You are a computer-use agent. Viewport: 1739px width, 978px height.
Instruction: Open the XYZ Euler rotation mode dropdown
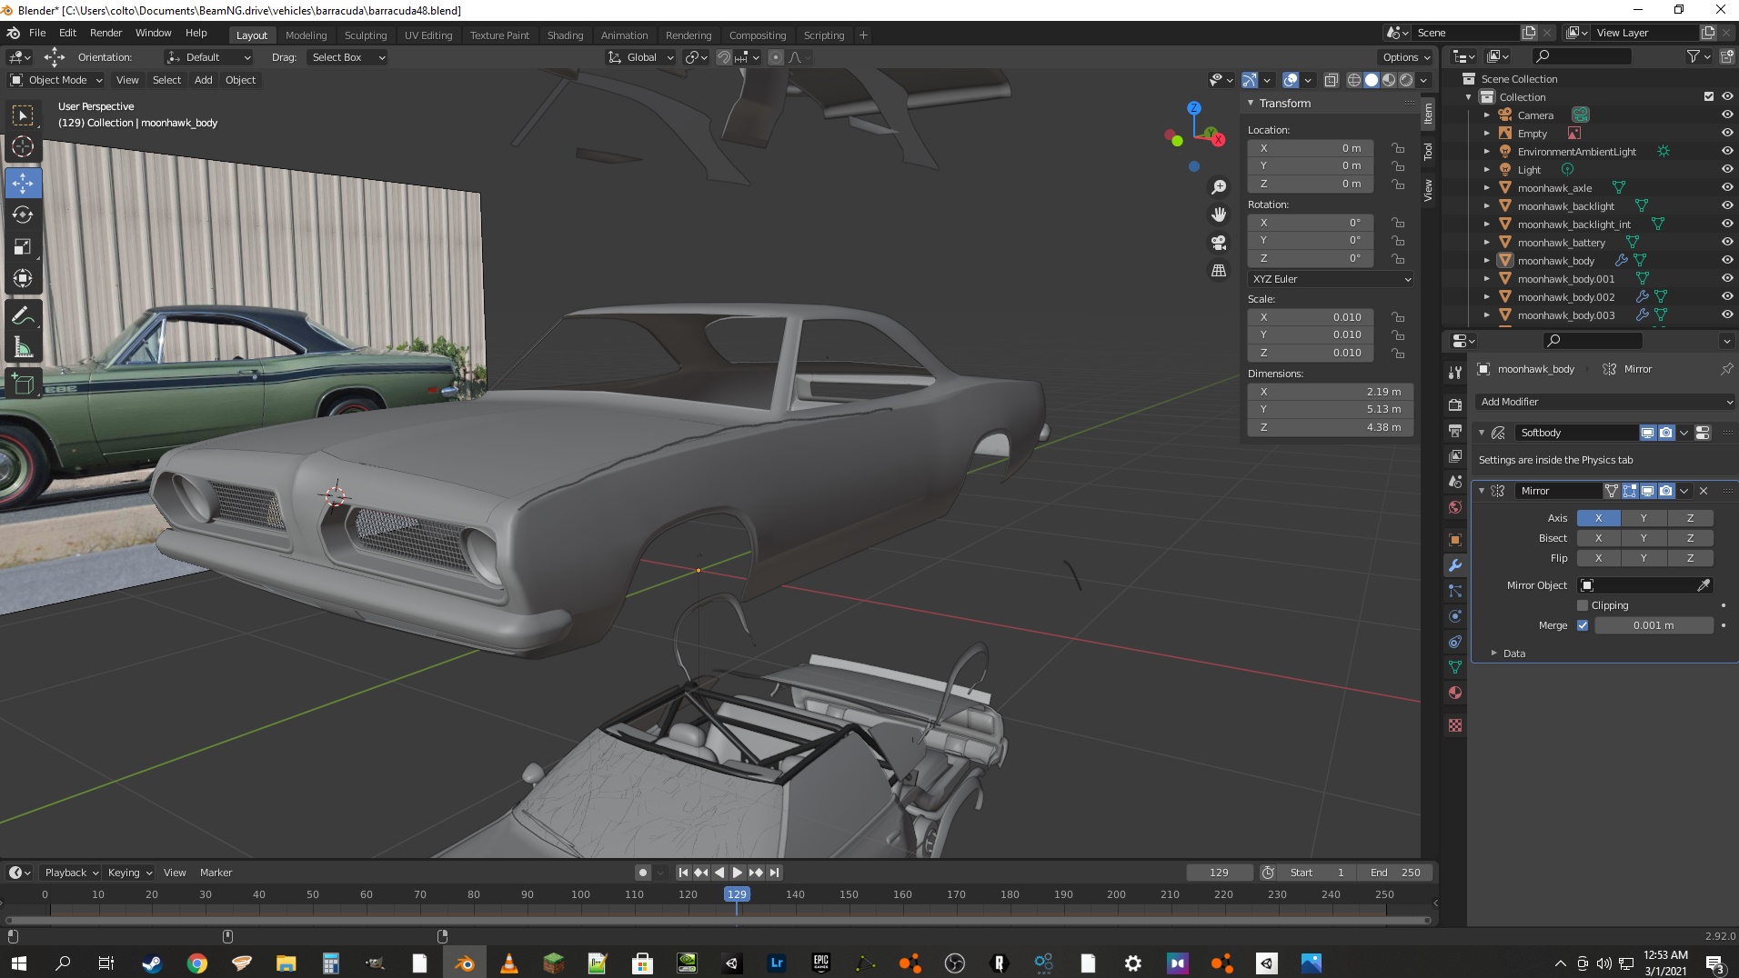click(1331, 279)
